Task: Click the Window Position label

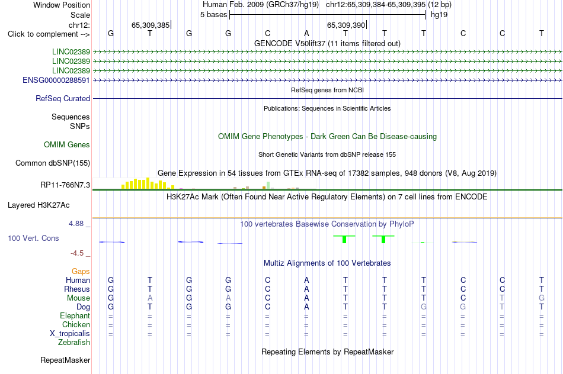Action: 62,5
